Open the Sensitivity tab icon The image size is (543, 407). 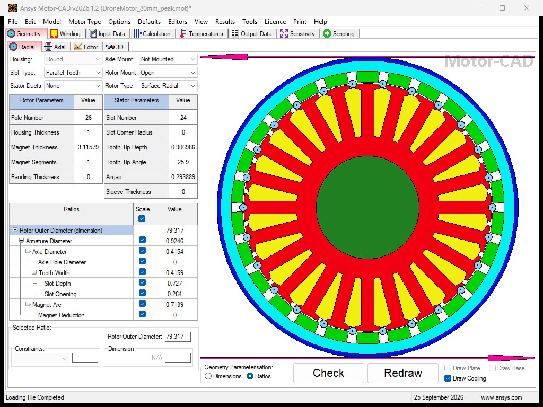pos(284,33)
